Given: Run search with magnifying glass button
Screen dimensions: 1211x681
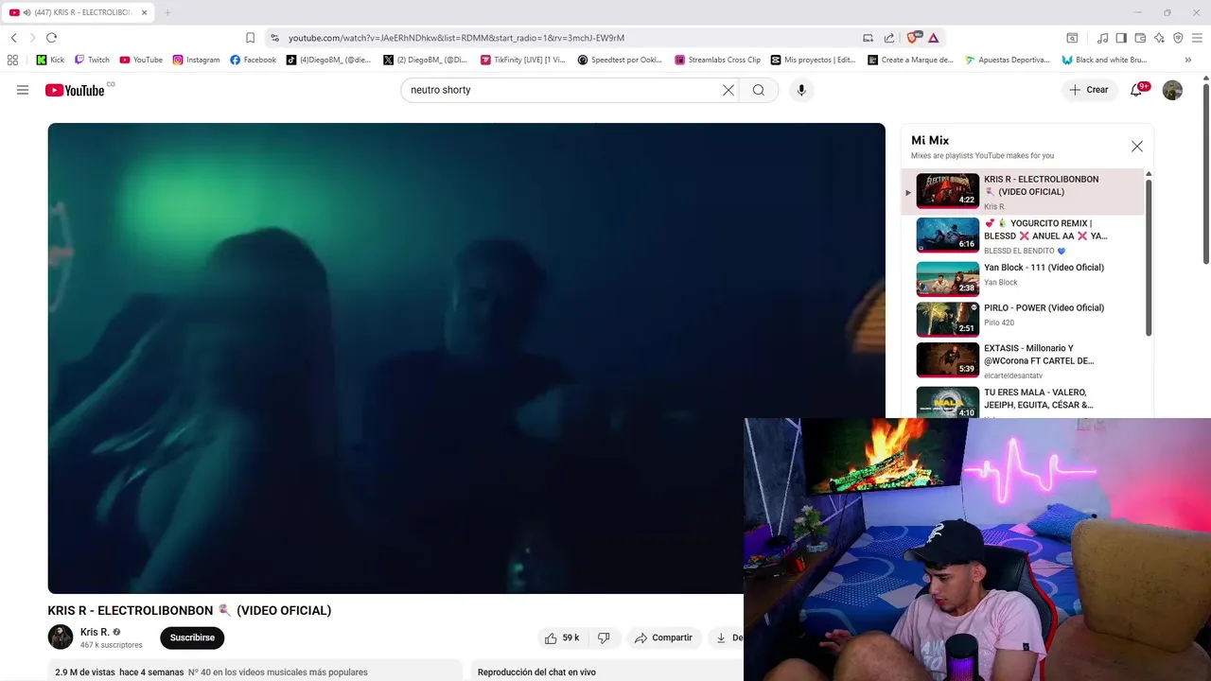Looking at the screenshot, I should pyautogui.click(x=759, y=90).
